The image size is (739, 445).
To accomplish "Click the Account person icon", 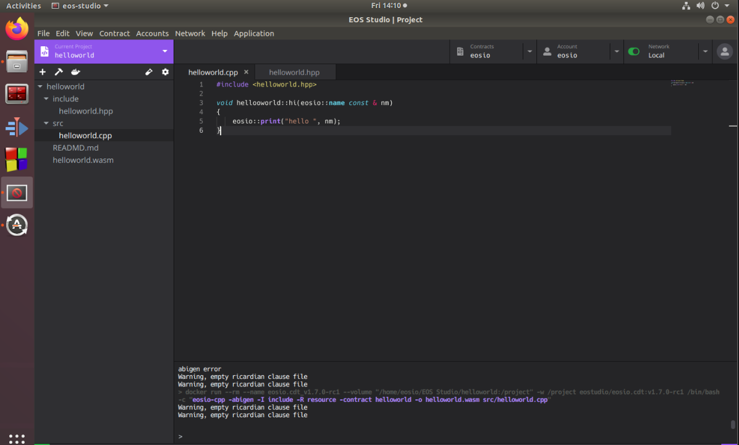I will [x=547, y=51].
